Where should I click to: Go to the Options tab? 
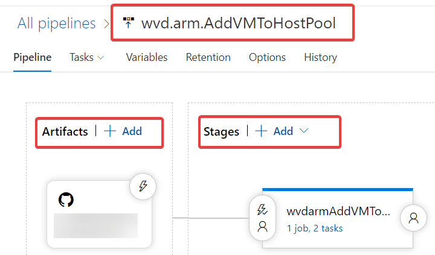click(267, 57)
